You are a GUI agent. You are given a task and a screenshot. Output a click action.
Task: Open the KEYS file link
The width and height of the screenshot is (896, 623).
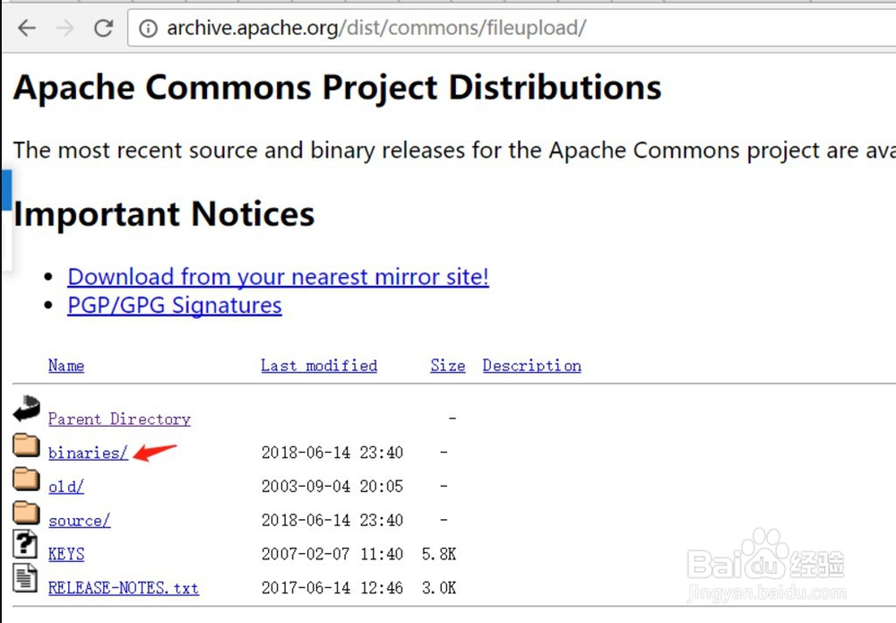(x=66, y=554)
